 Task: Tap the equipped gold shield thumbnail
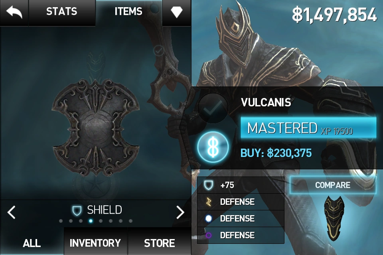tap(334, 218)
